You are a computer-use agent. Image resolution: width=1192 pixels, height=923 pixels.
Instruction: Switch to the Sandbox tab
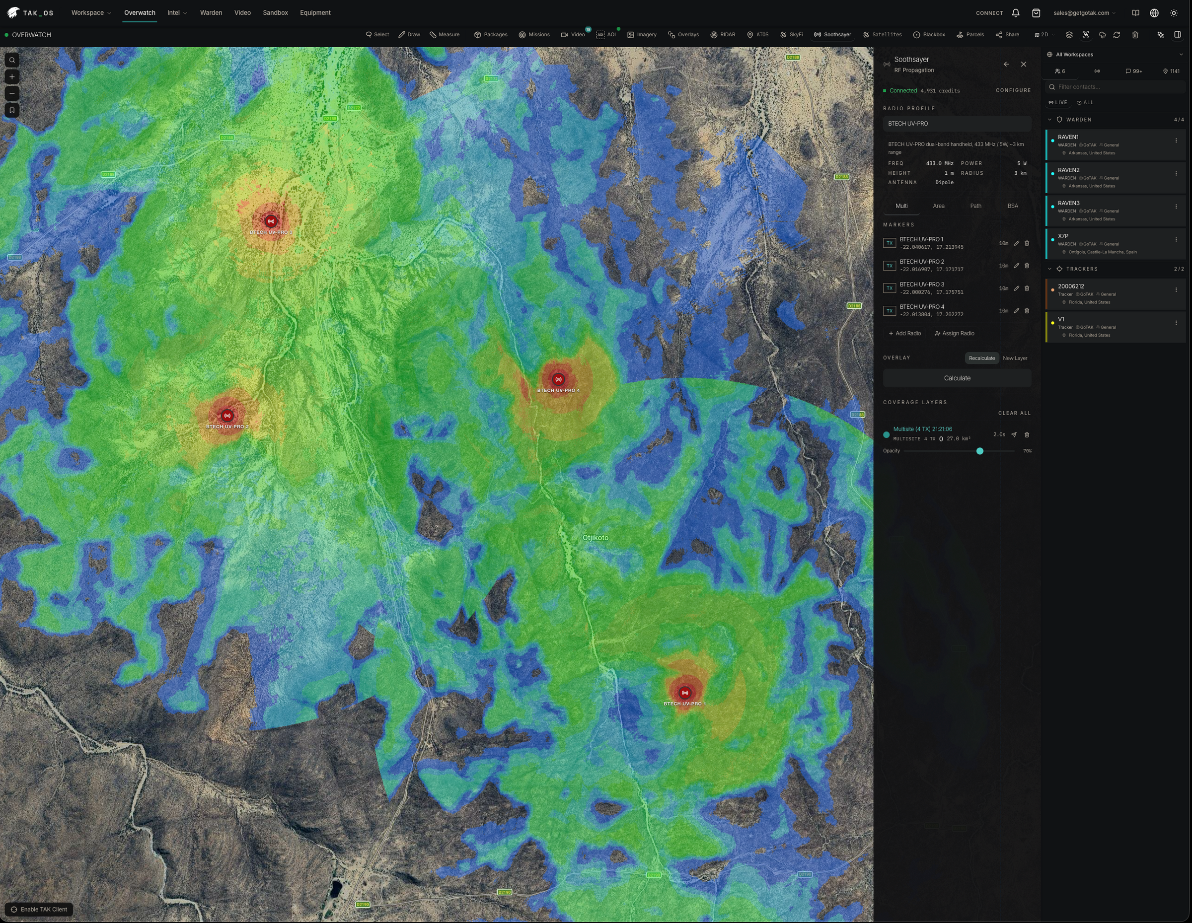[275, 12]
